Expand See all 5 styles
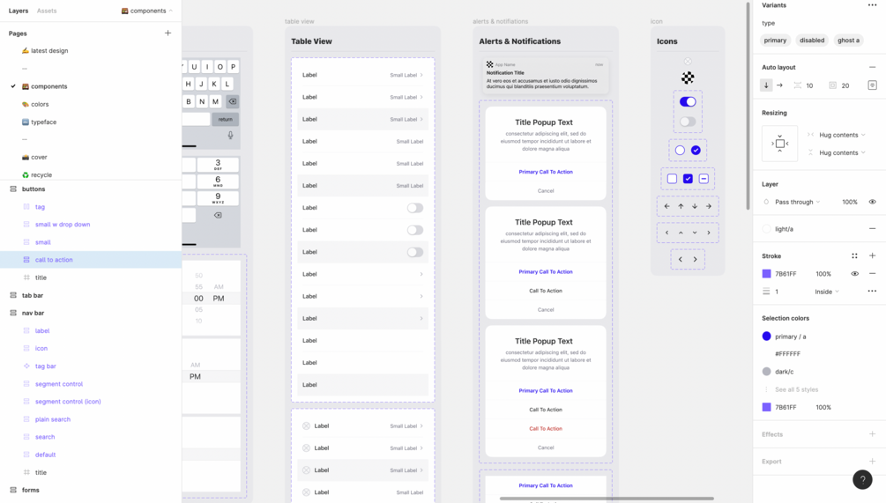 point(796,389)
